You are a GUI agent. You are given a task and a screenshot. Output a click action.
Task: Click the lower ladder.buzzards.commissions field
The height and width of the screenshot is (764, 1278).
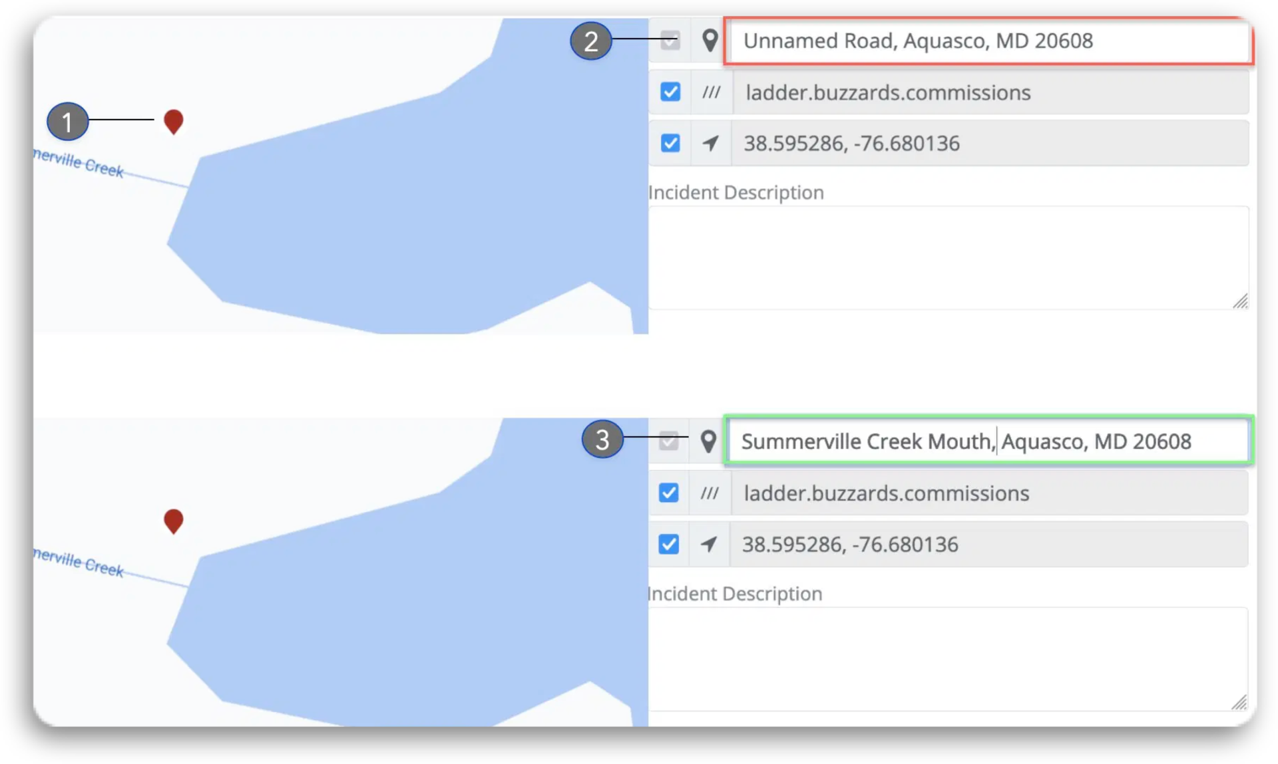(990, 493)
